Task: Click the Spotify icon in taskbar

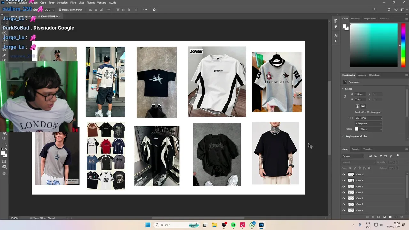Action: (x=233, y=225)
